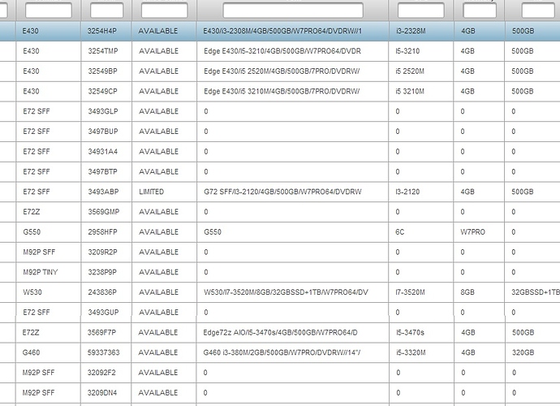Screen dimensions: 560x406
Task: Select the Edge72z AIO/I5-3470s description cell
Action: (x=280, y=332)
